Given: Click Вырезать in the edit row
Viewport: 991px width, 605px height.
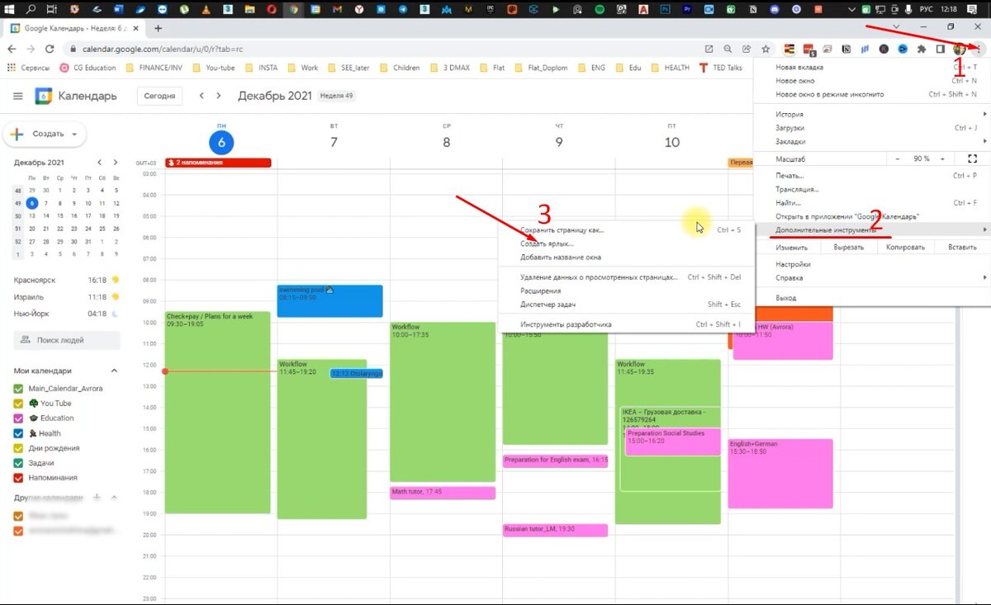Looking at the screenshot, I should [848, 247].
